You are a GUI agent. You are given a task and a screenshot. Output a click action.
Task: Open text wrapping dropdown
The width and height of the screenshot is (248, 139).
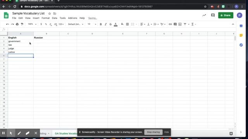point(156,24)
